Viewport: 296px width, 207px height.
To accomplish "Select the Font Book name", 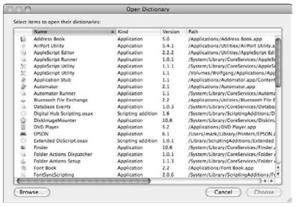I will pos(45,168).
